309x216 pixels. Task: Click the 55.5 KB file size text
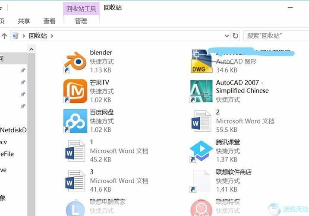227,130
